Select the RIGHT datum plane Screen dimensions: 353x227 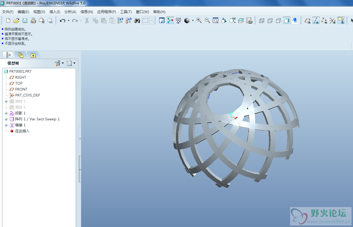point(21,77)
